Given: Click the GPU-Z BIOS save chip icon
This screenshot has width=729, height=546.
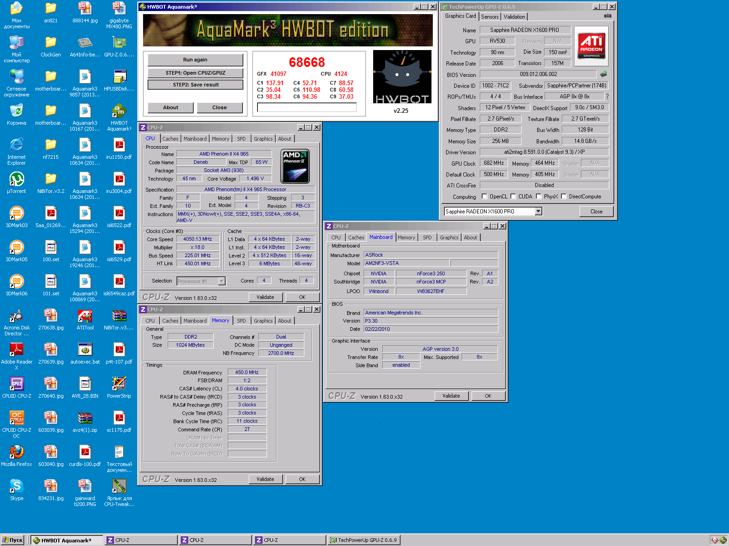Looking at the screenshot, I should pos(604,74).
